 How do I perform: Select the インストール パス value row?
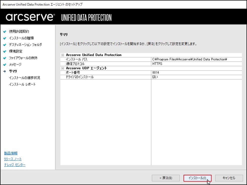pos(189,59)
